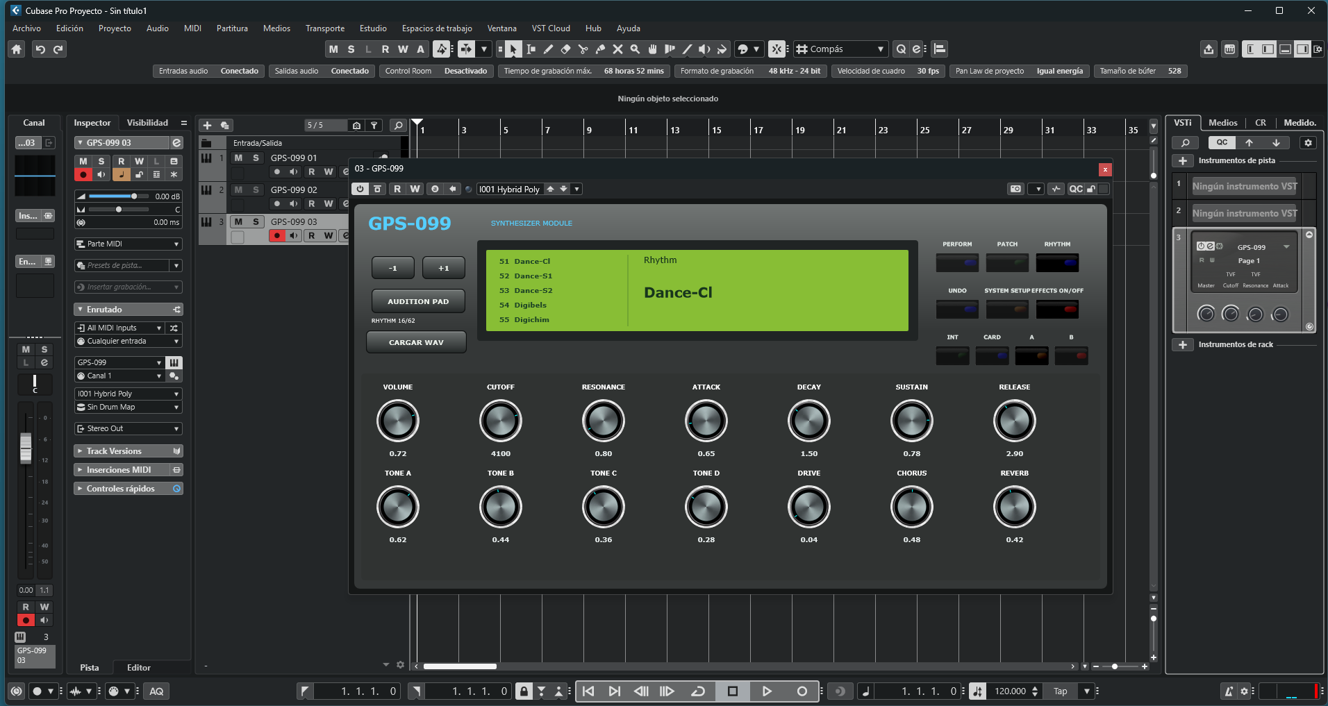Click the redo arrow in toolbar
1328x706 pixels.
[x=58, y=49]
